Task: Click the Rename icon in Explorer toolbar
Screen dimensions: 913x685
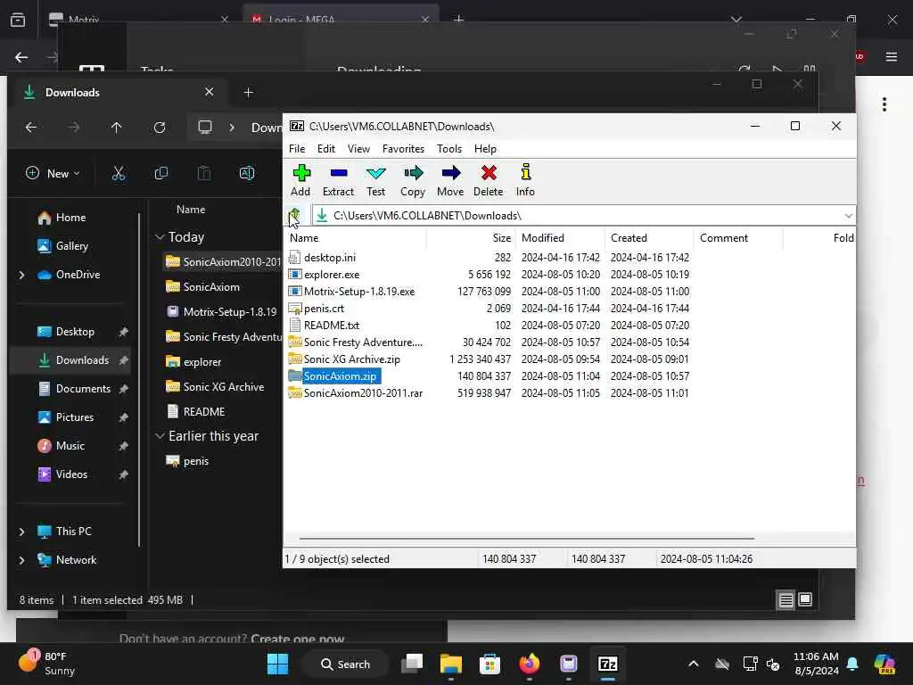Action: (247, 174)
